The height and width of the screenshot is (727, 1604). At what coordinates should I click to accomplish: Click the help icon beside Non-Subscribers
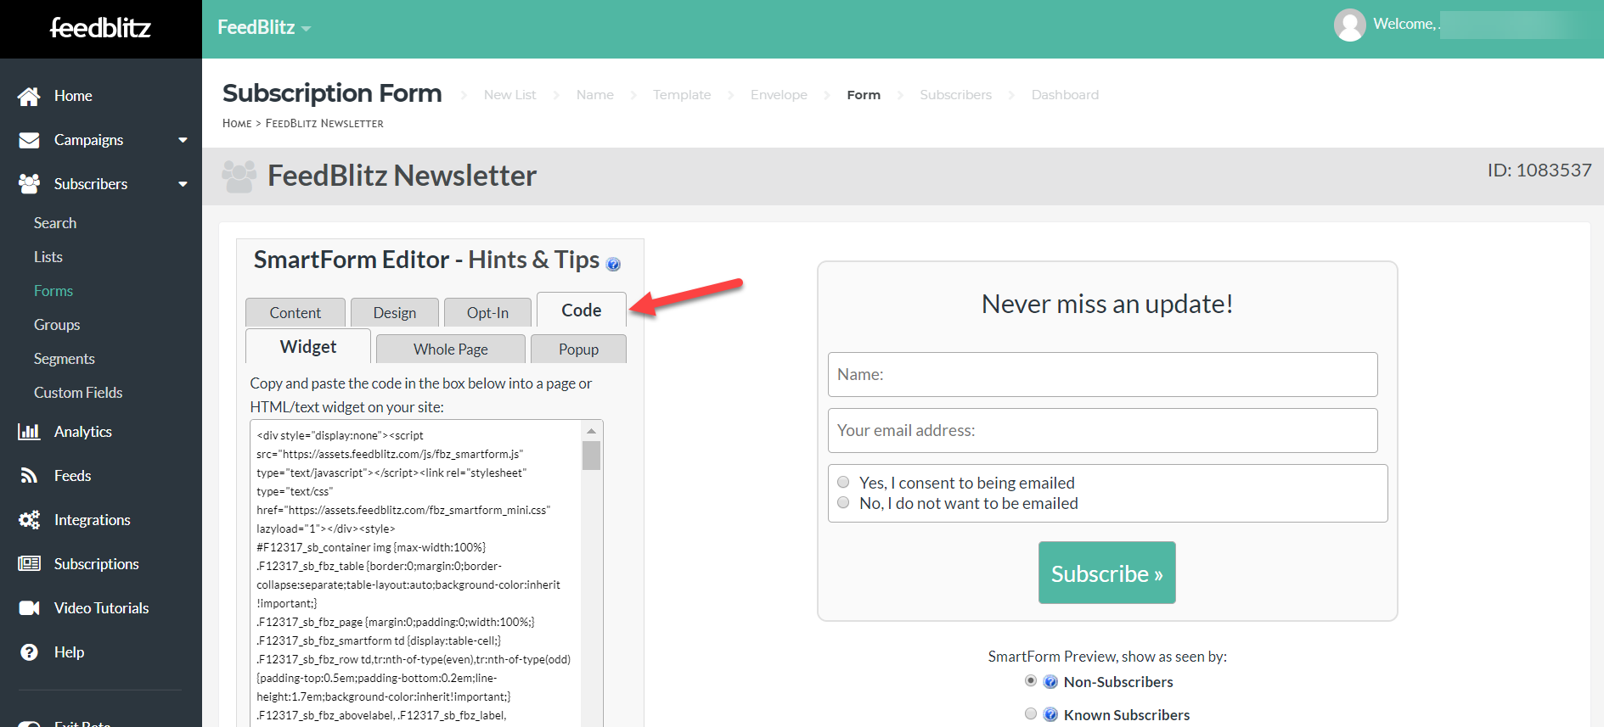point(1050,682)
